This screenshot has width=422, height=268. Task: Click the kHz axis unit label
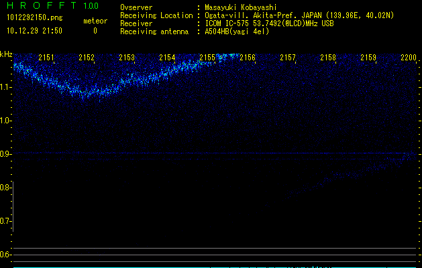6,55
